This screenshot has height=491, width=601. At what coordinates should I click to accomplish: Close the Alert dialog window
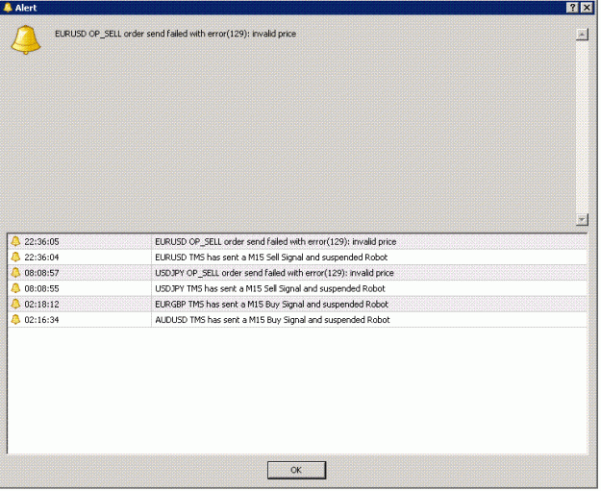pyautogui.click(x=588, y=8)
